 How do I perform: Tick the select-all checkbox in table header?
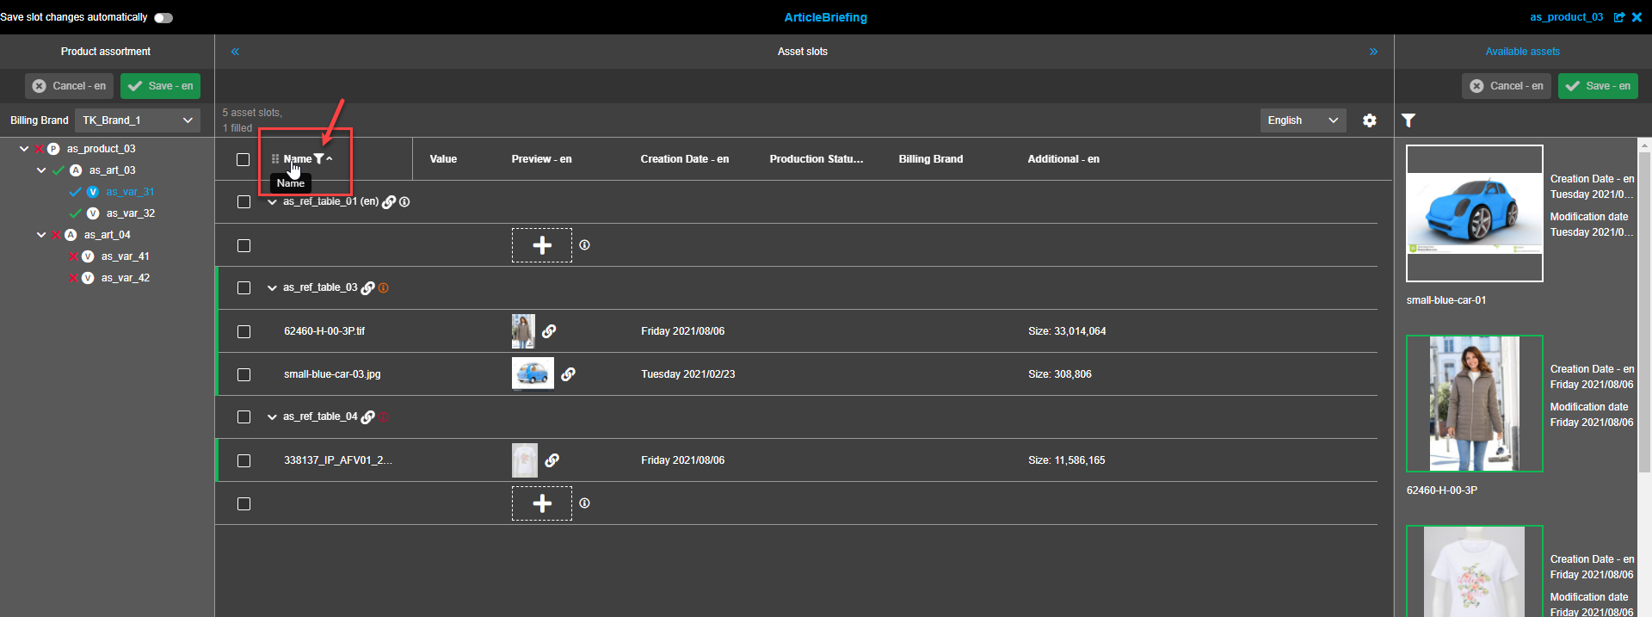pyautogui.click(x=243, y=159)
